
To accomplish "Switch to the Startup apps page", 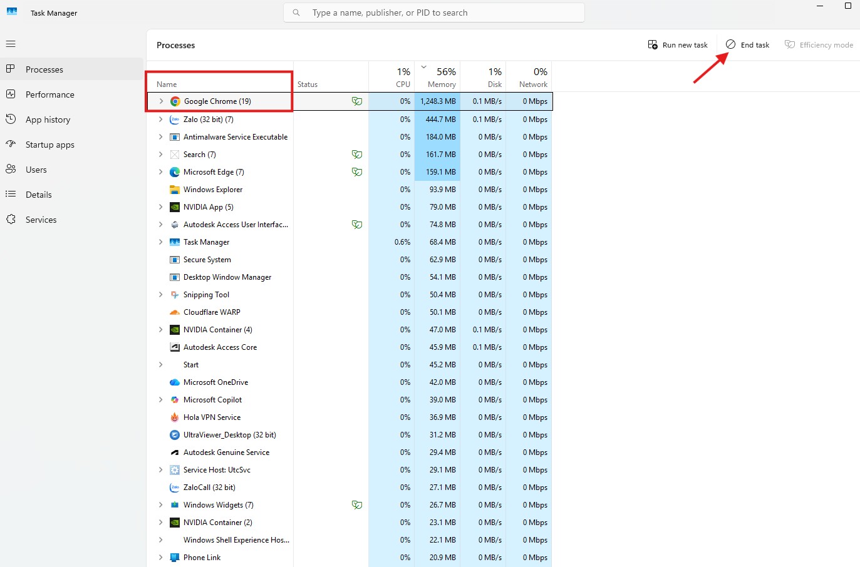I will click(x=49, y=145).
